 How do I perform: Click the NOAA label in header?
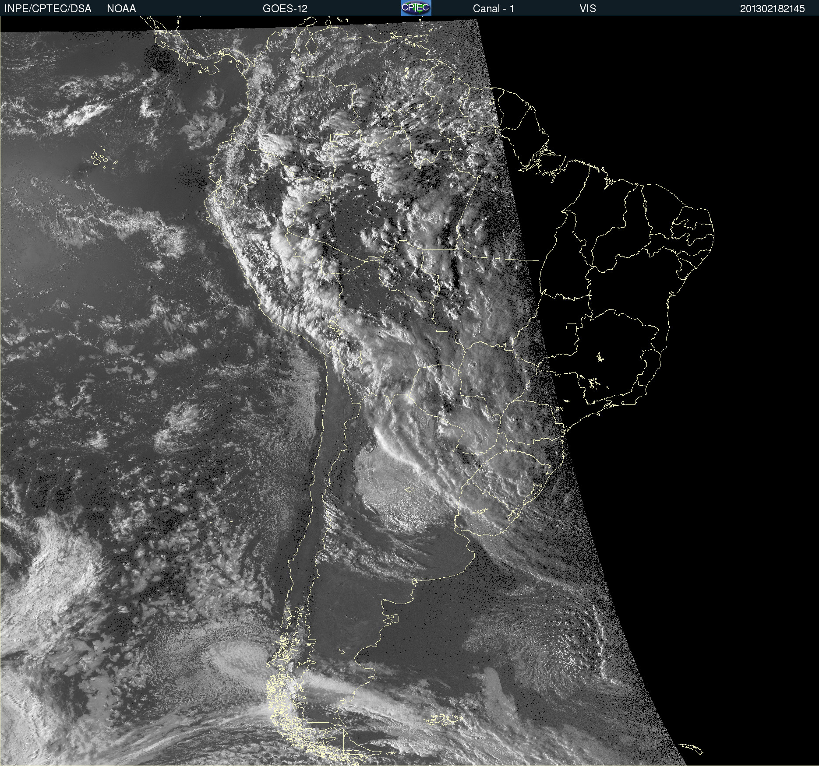[x=121, y=9]
